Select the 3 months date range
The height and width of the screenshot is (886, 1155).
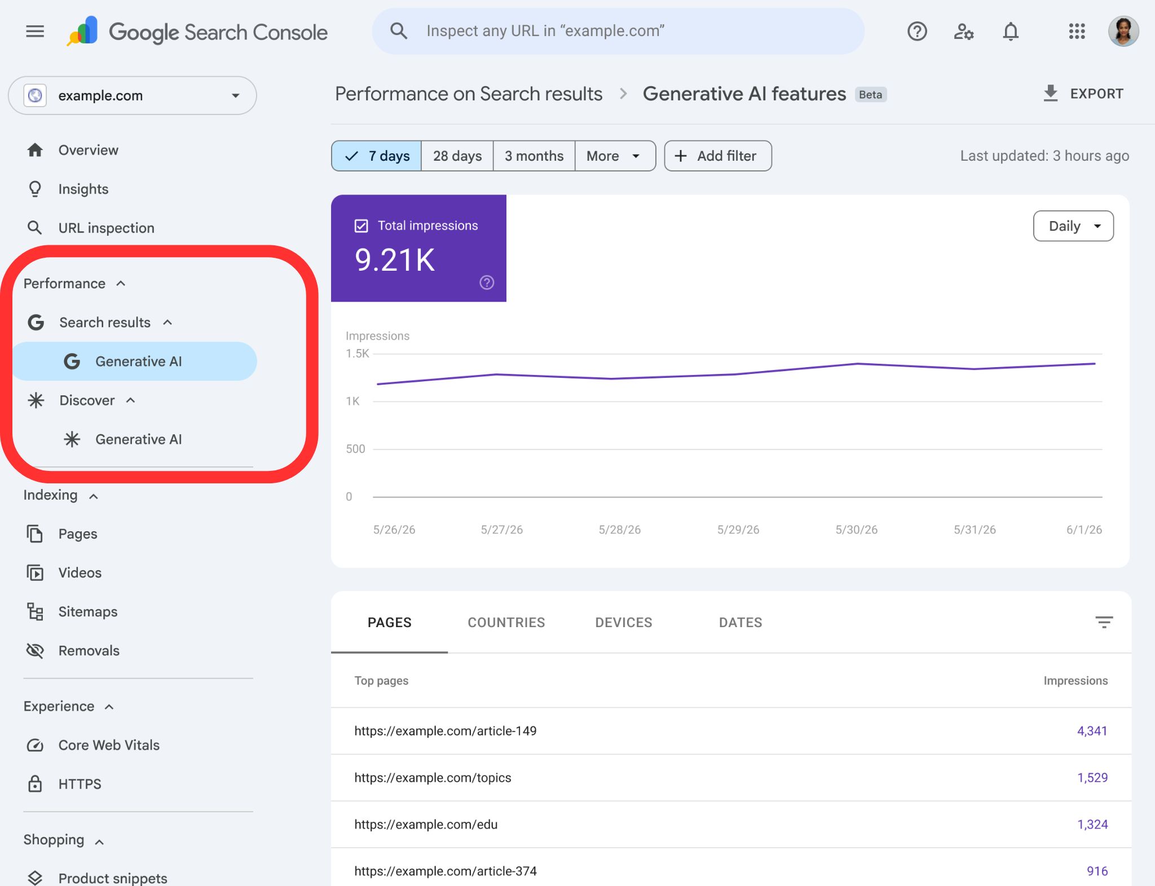pos(534,156)
